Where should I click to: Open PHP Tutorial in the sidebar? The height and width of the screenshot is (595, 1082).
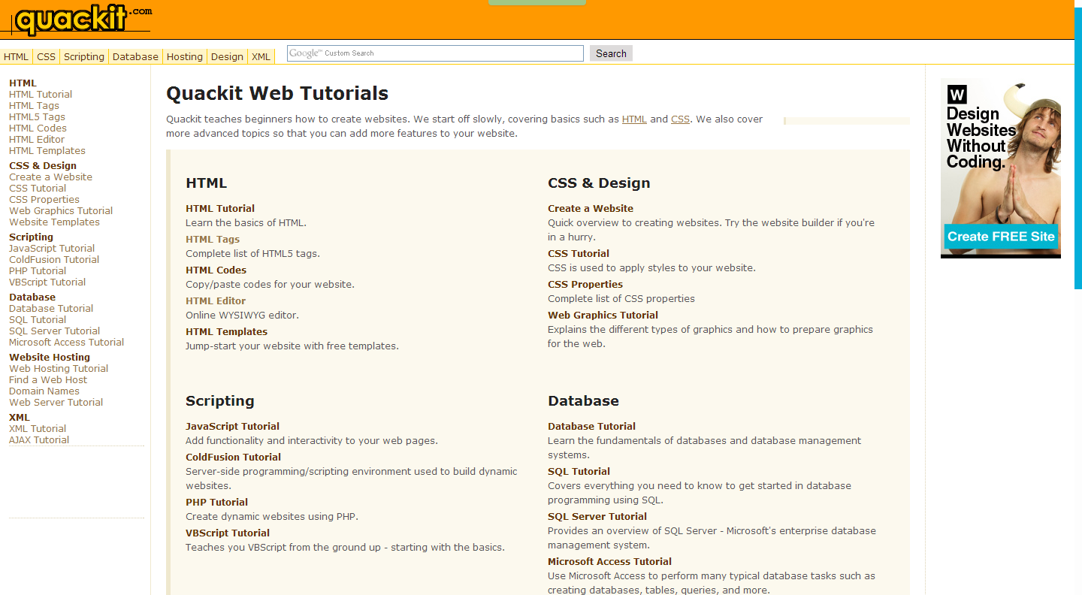[x=38, y=271]
